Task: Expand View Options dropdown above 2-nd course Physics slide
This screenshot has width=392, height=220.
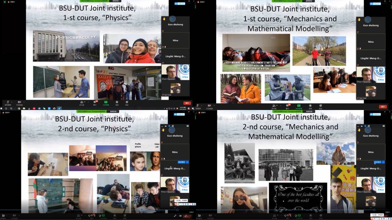Action: coord(114,112)
